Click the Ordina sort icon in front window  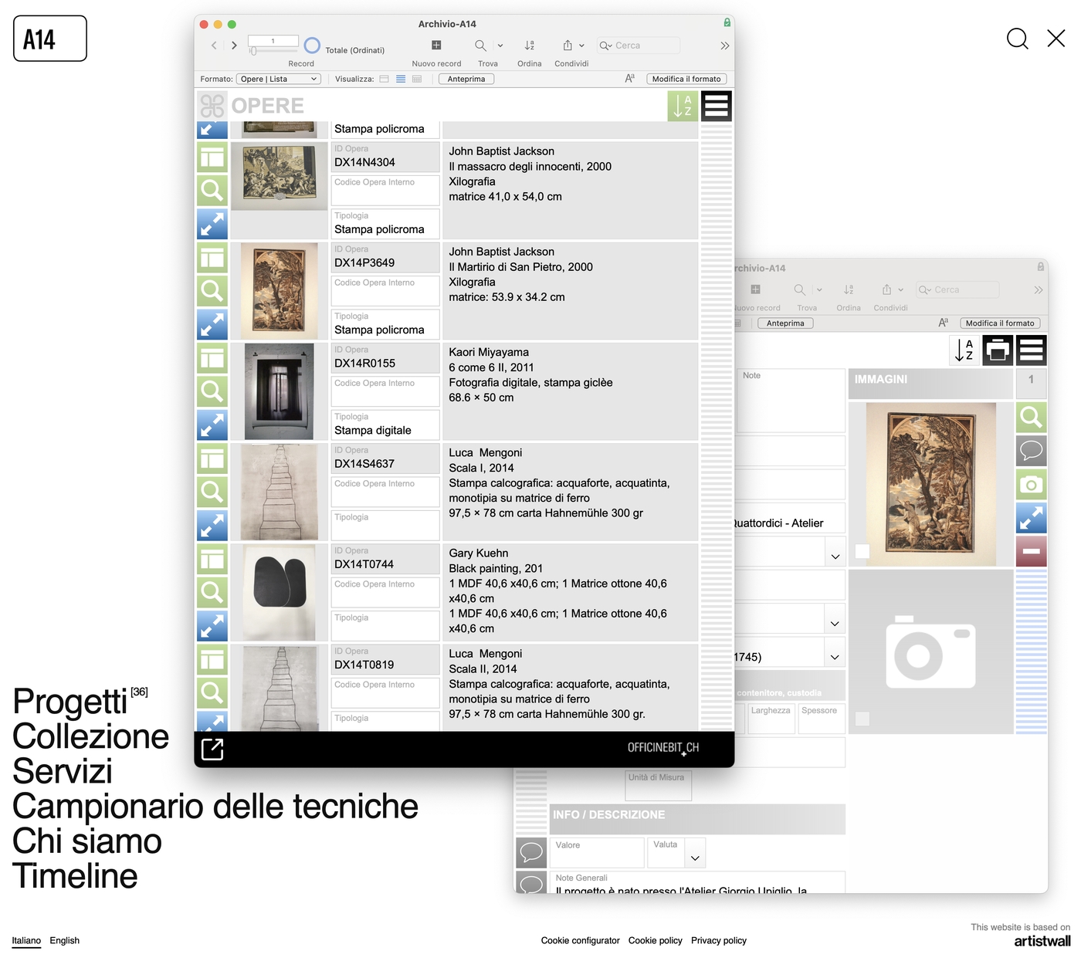pyautogui.click(x=530, y=46)
